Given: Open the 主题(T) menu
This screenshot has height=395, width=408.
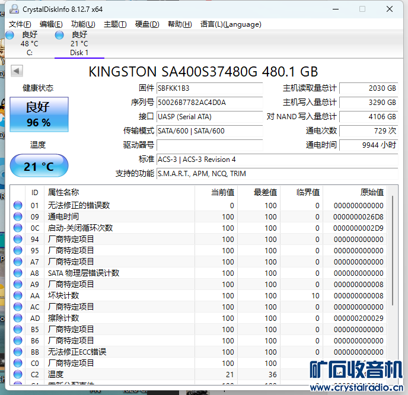Looking at the screenshot, I should [x=115, y=24].
